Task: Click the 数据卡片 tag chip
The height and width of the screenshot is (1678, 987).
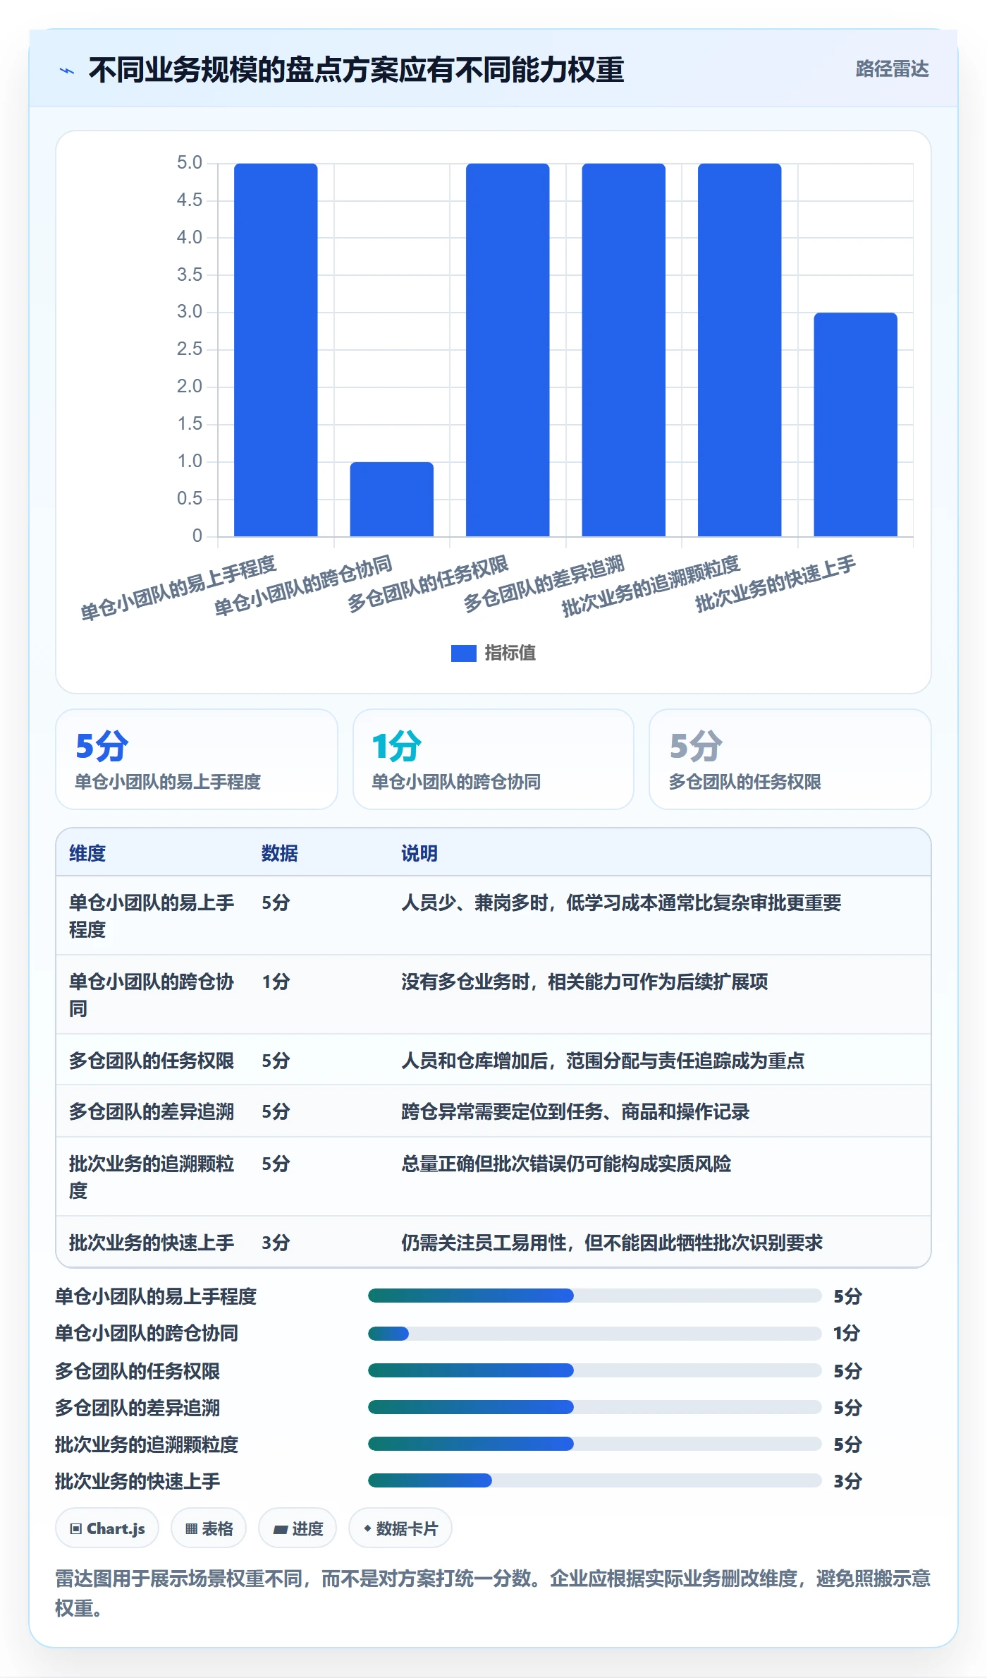Action: tap(400, 1528)
